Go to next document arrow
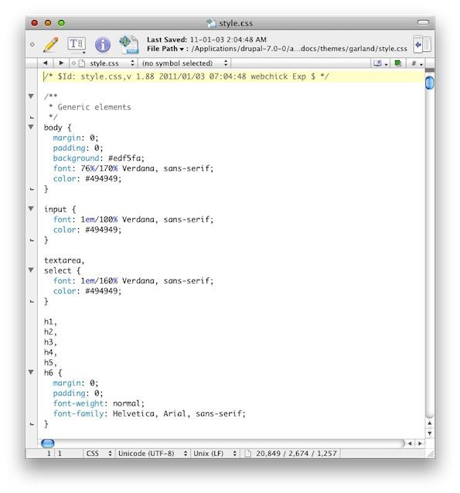Viewport: 460px width, 493px height. 61,63
